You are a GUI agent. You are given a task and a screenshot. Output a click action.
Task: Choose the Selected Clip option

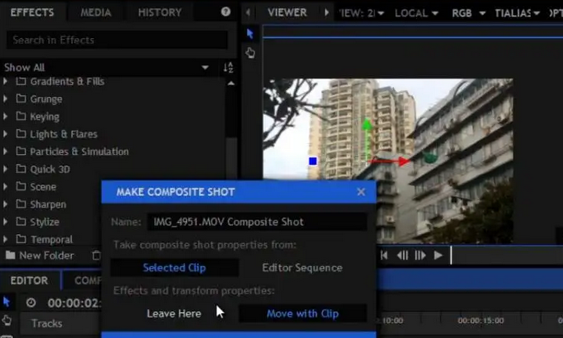point(174,268)
